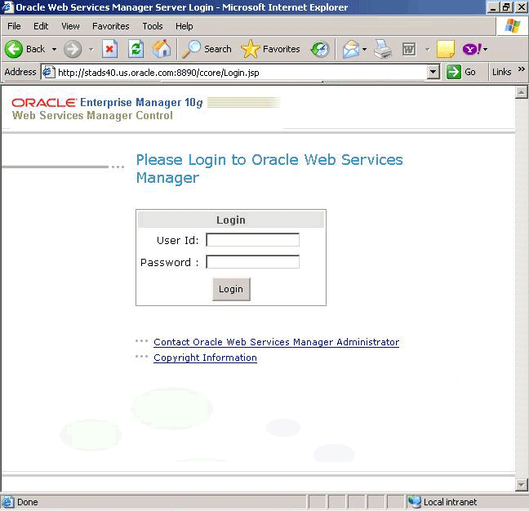Open the File menu
This screenshot has width=529, height=511.
(x=14, y=26)
